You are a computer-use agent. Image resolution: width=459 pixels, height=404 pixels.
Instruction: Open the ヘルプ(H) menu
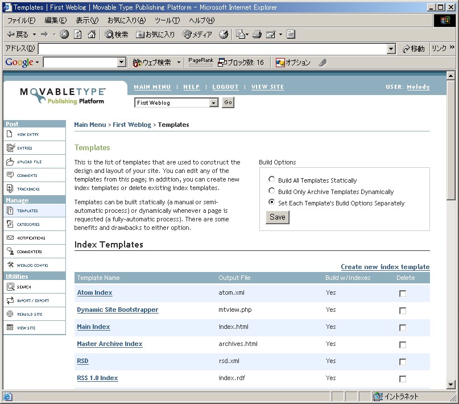(x=202, y=20)
